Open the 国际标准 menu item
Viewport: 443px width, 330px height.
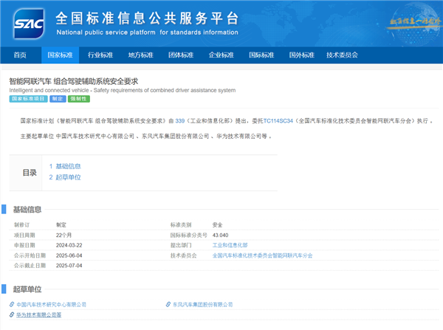tap(261, 55)
